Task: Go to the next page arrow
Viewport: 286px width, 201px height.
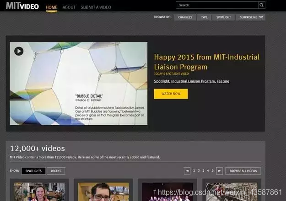Action: (x=220, y=171)
